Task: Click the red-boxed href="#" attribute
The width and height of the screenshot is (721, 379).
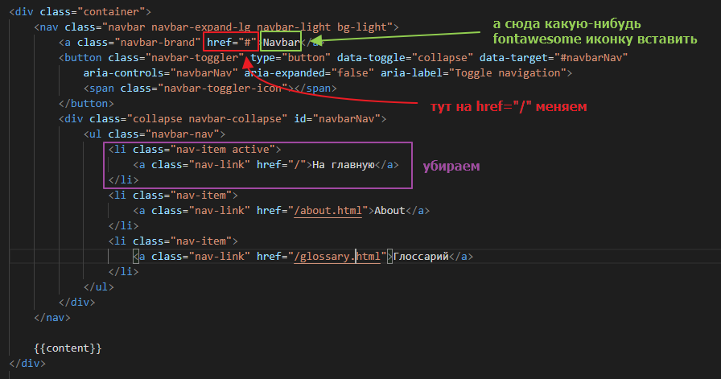Action: pyautogui.click(x=230, y=42)
